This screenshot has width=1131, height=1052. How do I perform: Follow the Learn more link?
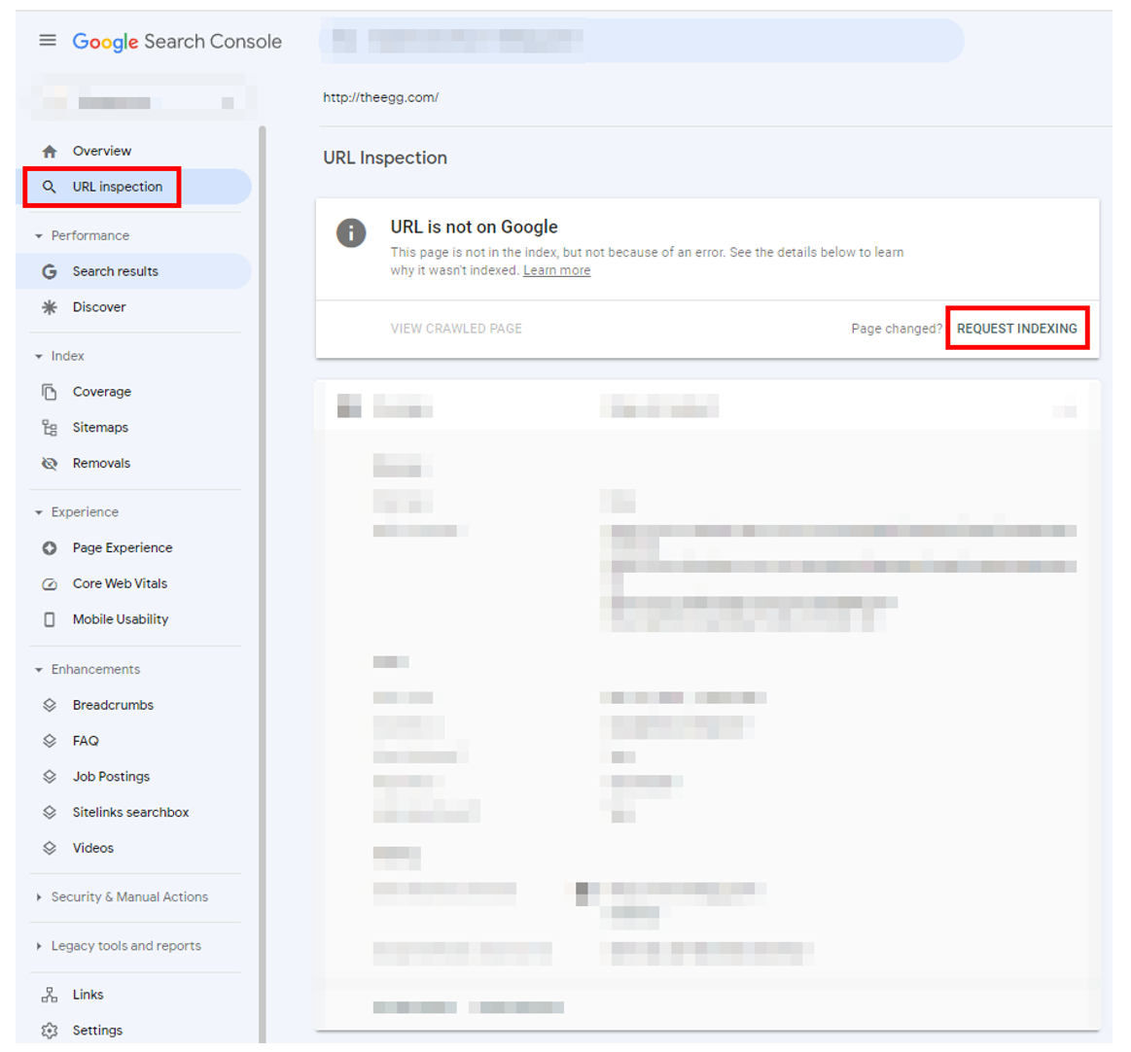(x=557, y=270)
